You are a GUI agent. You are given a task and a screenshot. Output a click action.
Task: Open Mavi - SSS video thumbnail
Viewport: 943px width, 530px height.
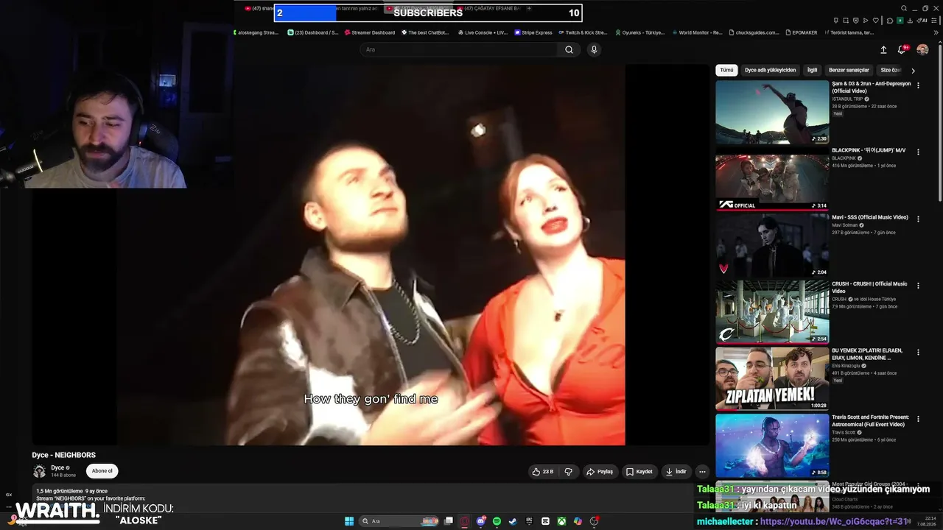[772, 246]
